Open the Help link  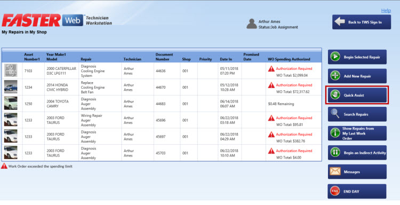tap(386, 11)
